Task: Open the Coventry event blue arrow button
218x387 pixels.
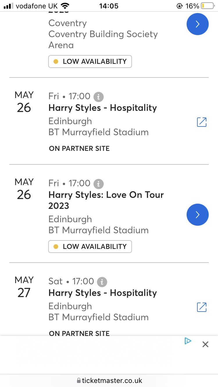Action: click(x=197, y=24)
